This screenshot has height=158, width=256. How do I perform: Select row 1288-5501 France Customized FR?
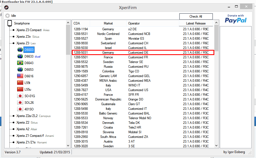143,57
